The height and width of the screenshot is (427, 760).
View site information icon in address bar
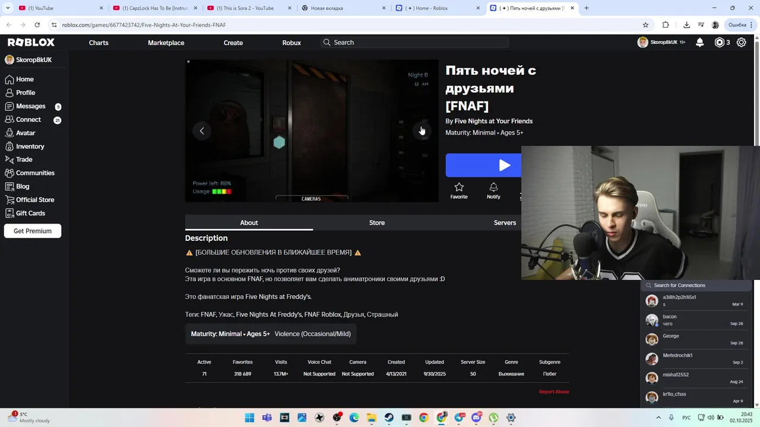click(x=54, y=25)
